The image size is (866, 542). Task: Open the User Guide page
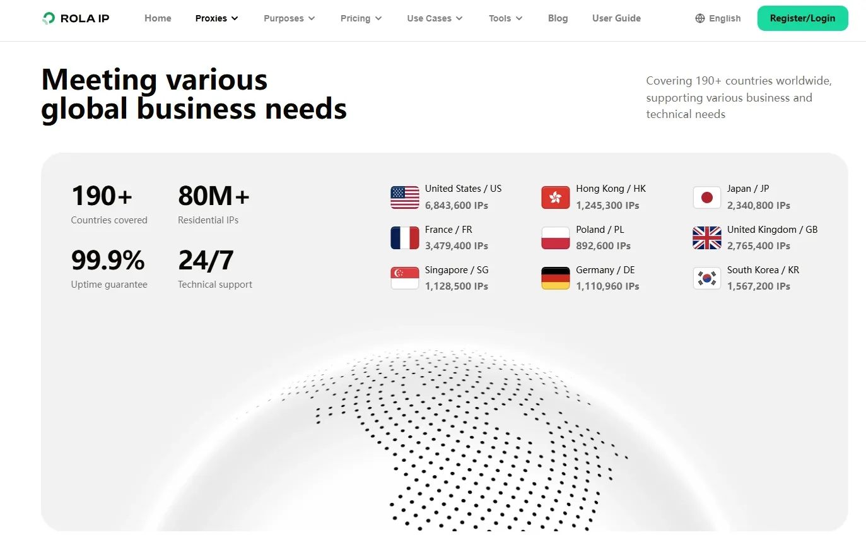click(616, 18)
